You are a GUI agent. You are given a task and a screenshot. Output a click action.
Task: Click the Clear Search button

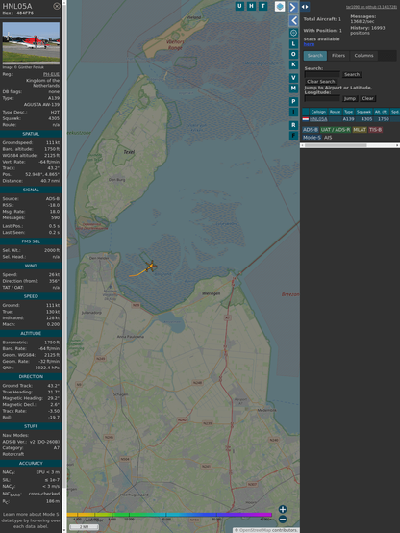click(321, 81)
